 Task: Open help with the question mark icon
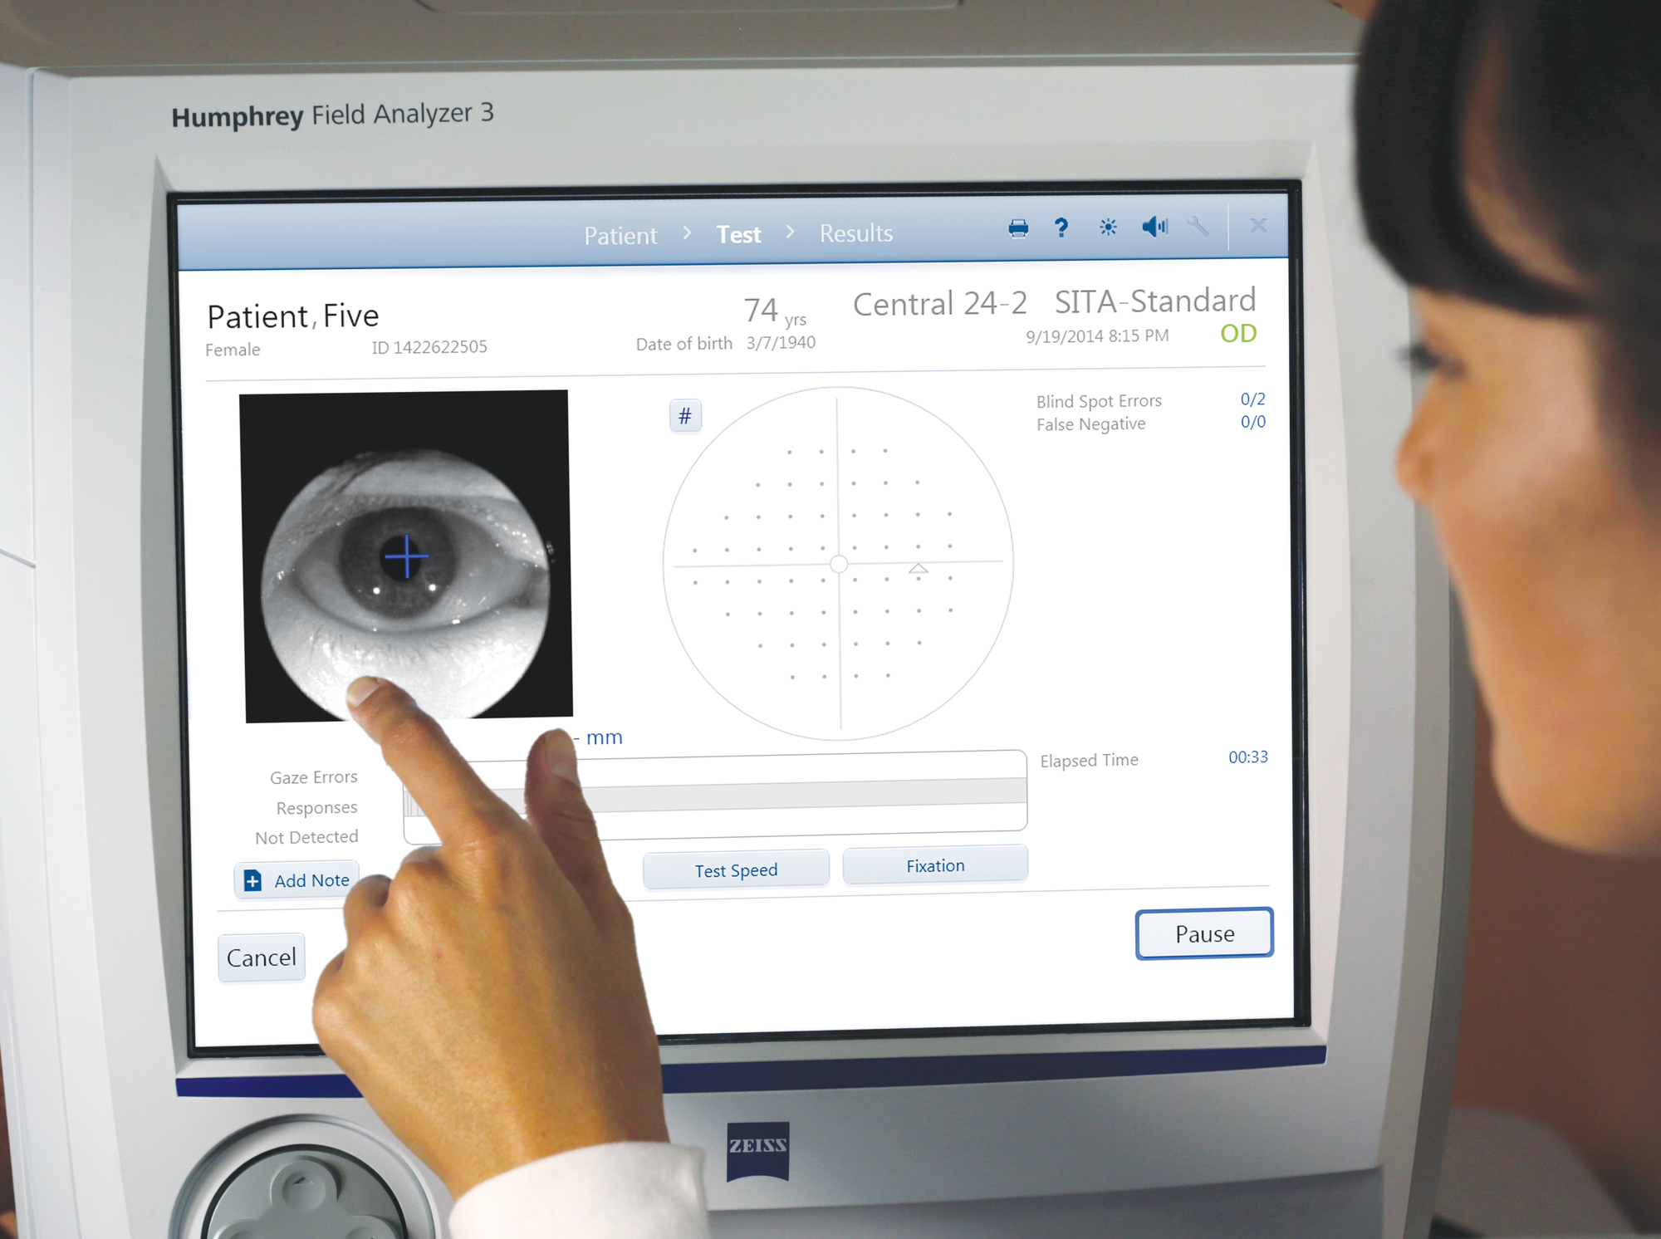1061,228
